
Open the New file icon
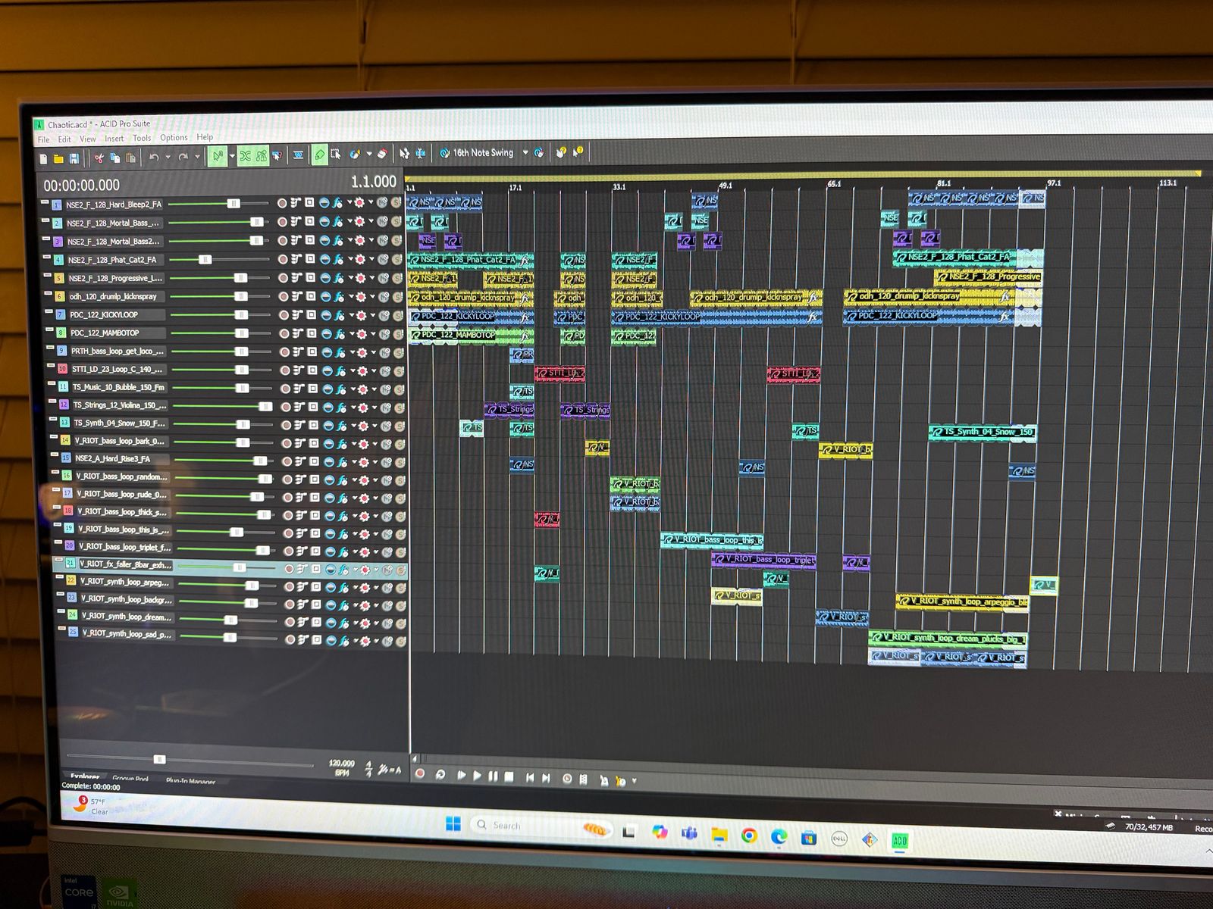tap(43, 158)
